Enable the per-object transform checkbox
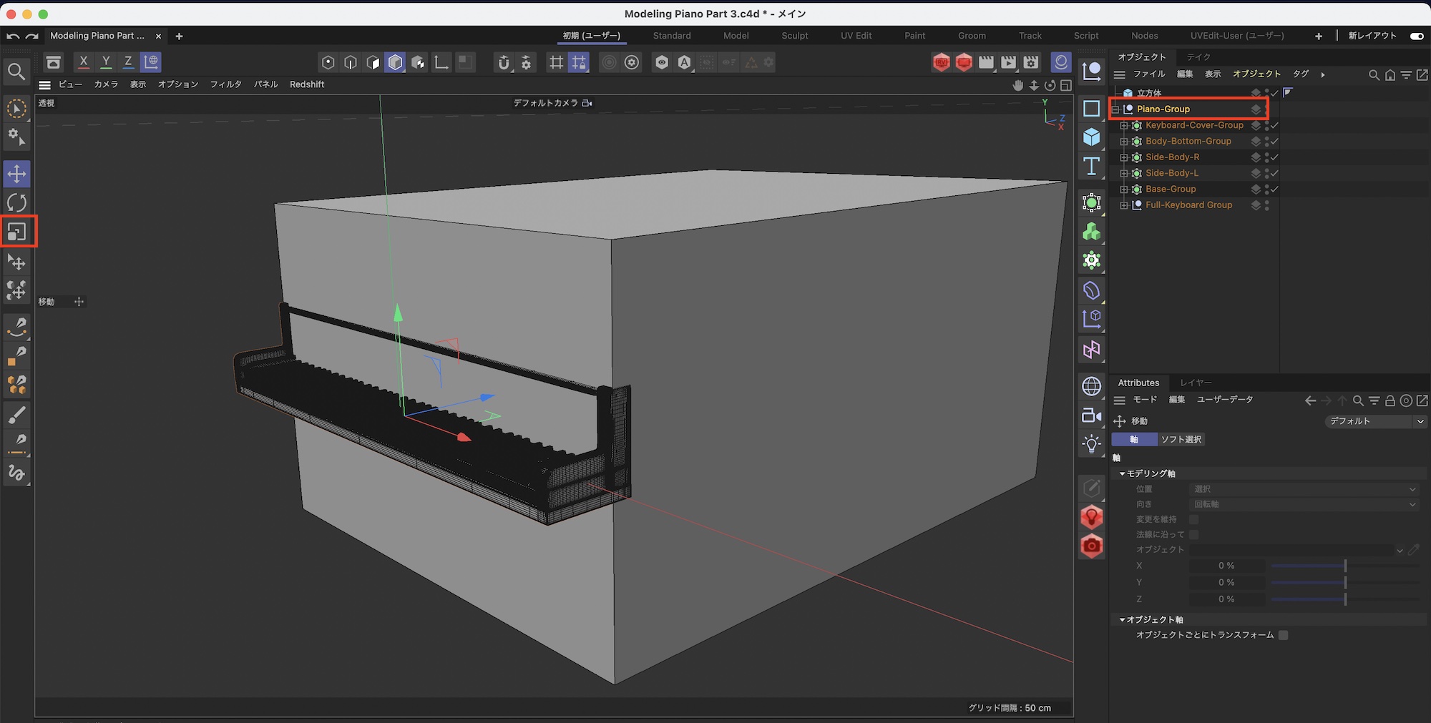 click(1283, 635)
